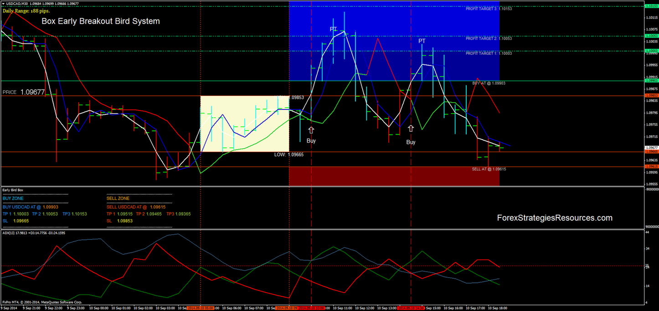Click sell zone 'TP 1 1.09515' value
Image resolution: width=659 pixels, height=311 pixels.
[119, 213]
